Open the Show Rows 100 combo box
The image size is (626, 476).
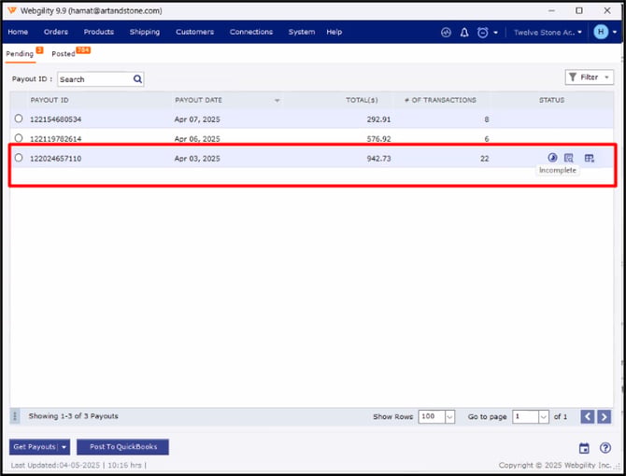pyautogui.click(x=436, y=416)
